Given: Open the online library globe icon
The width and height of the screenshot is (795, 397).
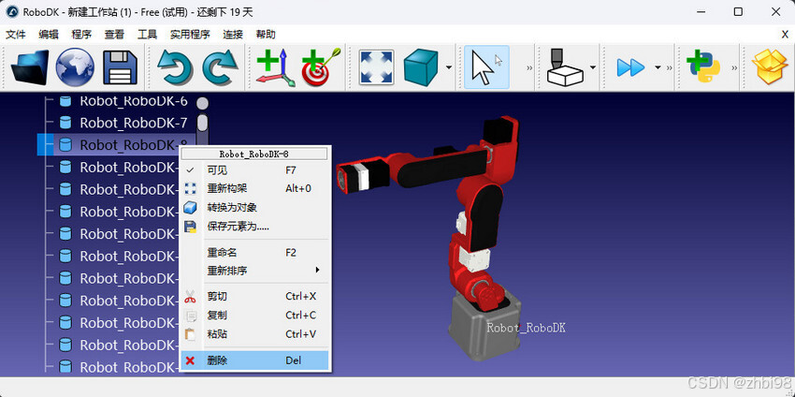Looking at the screenshot, I should (x=75, y=67).
